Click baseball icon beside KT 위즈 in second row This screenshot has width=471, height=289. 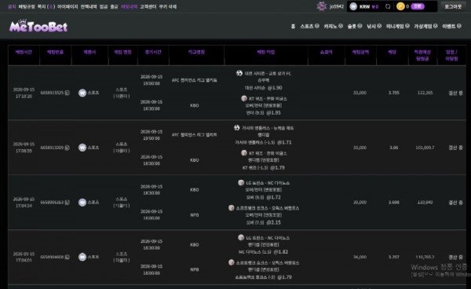[244, 153]
